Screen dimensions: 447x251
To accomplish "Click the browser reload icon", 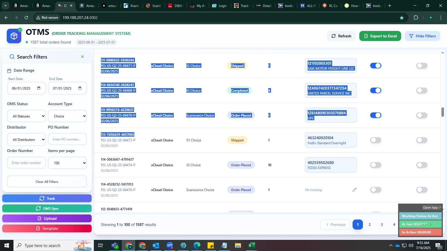I will point(26,18).
